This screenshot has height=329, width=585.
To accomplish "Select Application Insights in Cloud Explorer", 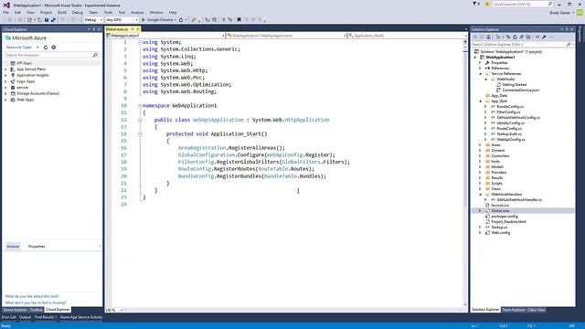I will tap(33, 75).
